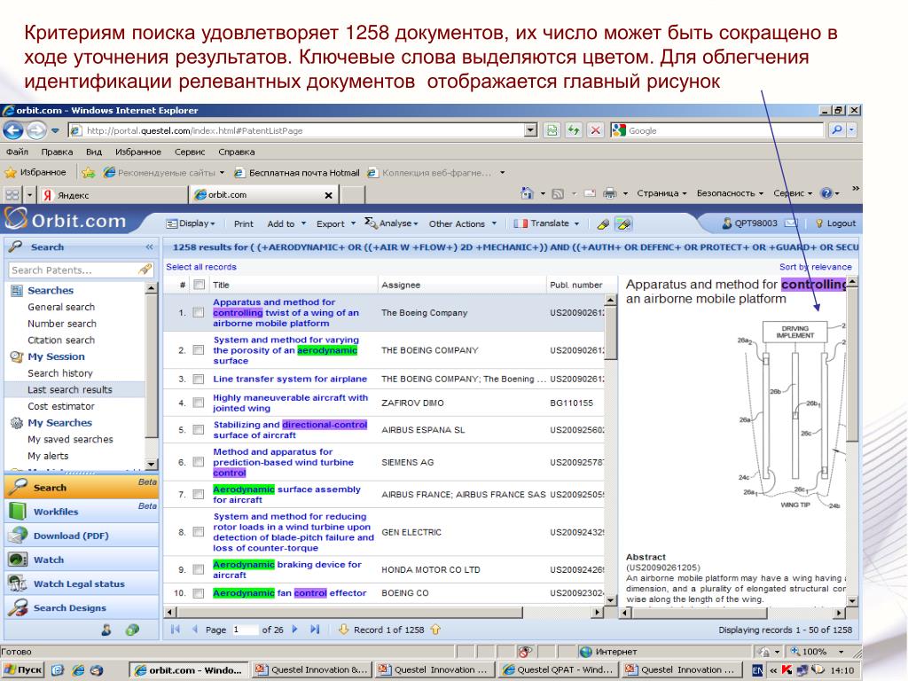Click the Google search magnifier icon

coord(836,130)
